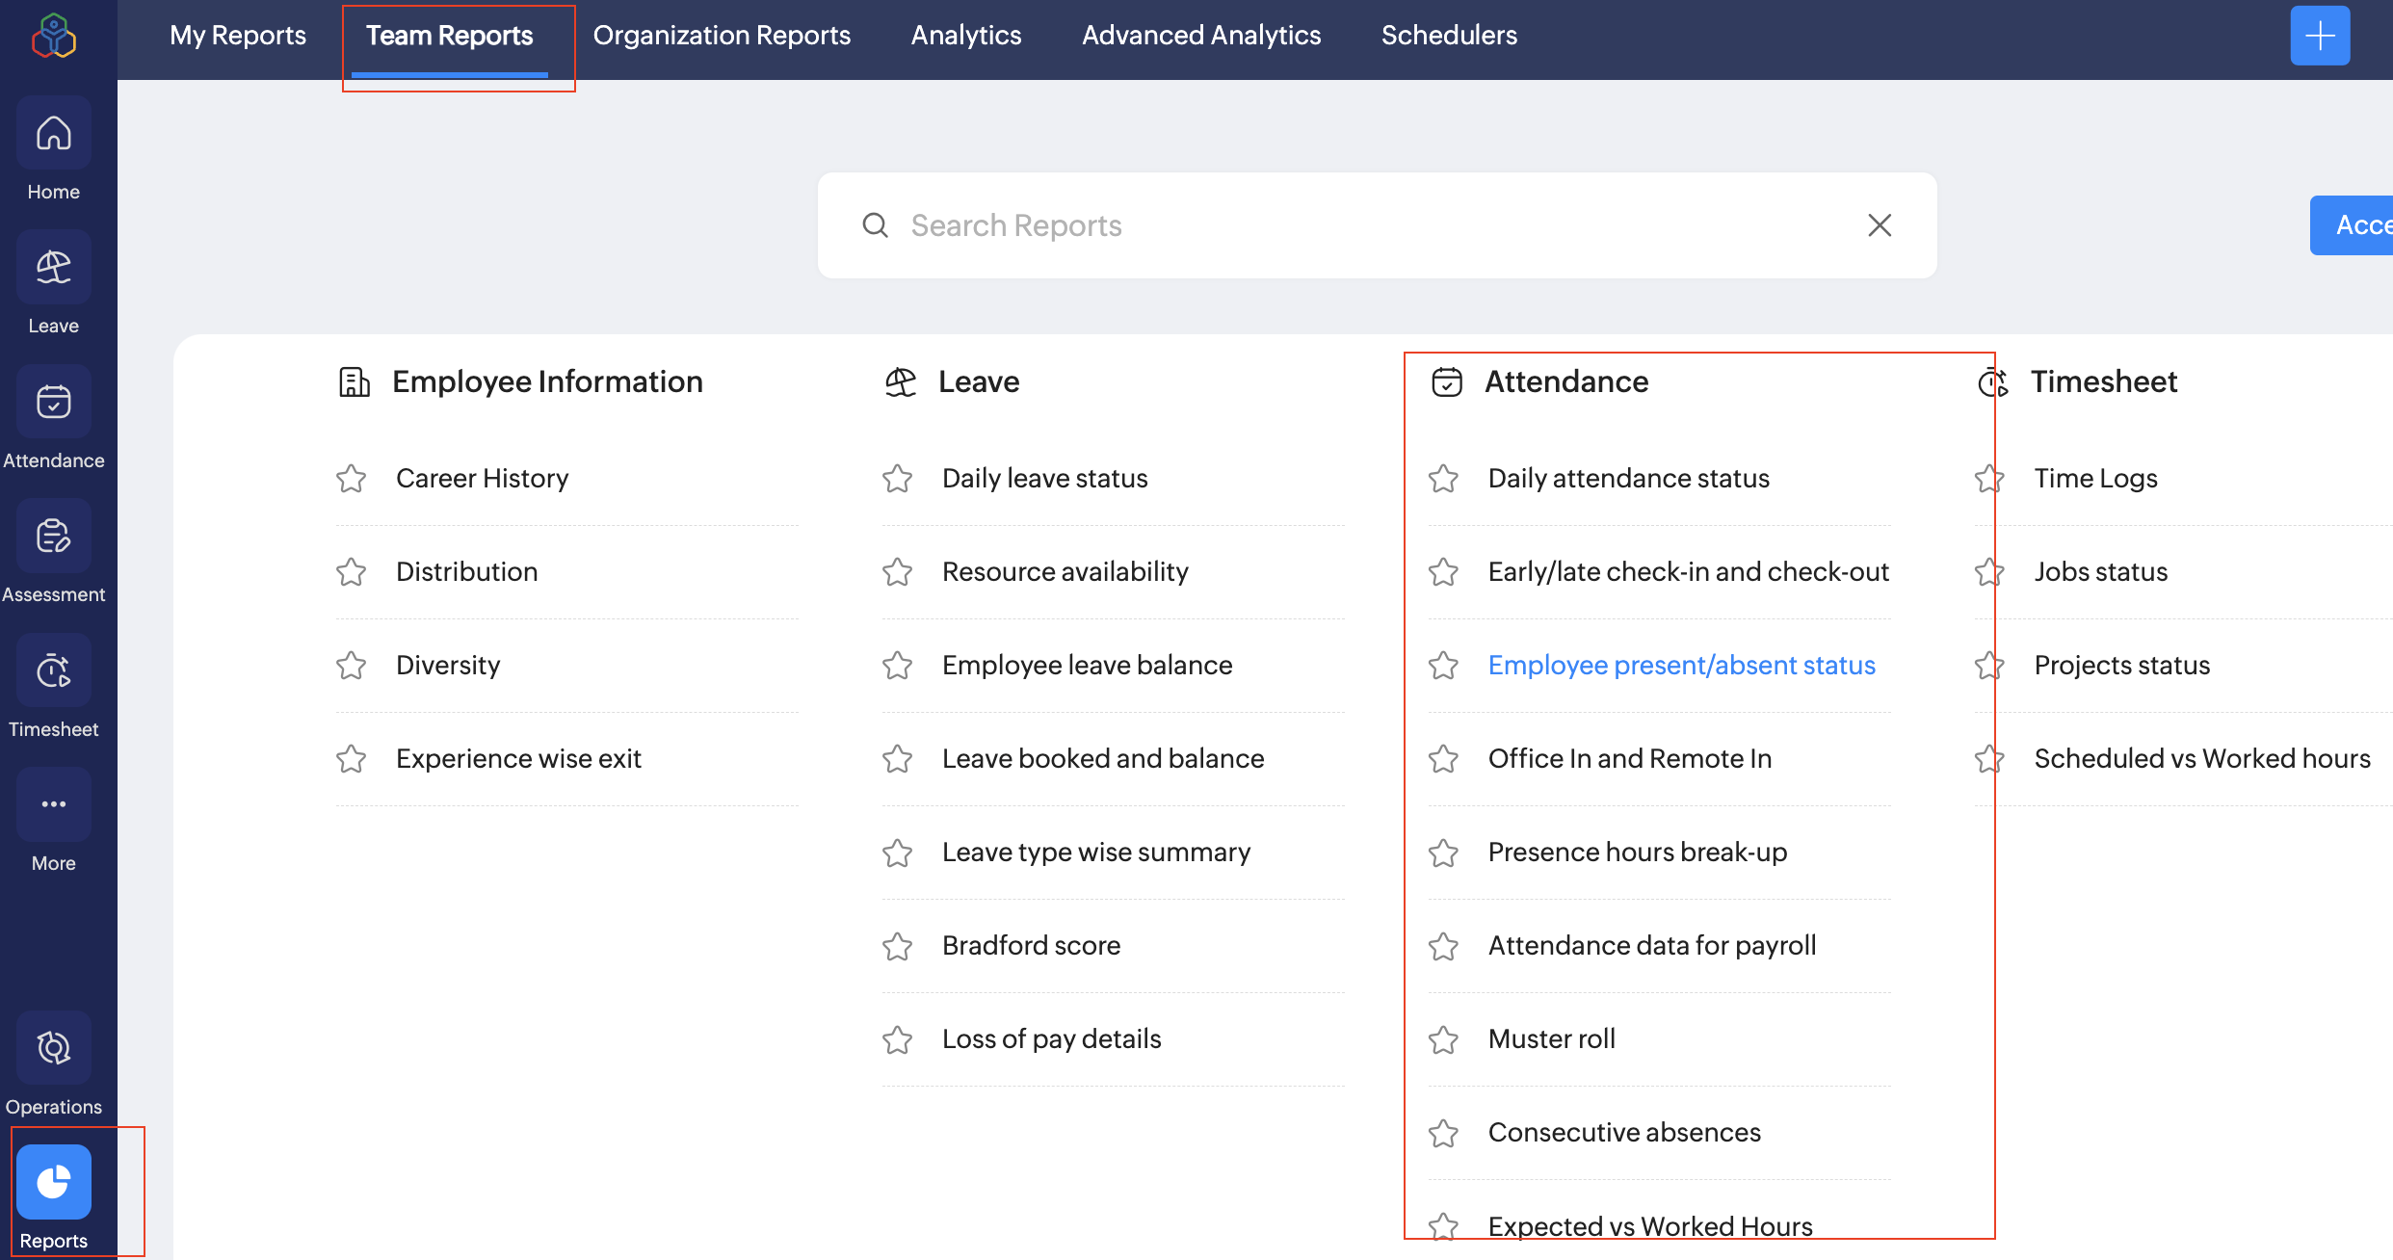Switch to the My Reports tab
The width and height of the screenshot is (2393, 1260).
238,36
